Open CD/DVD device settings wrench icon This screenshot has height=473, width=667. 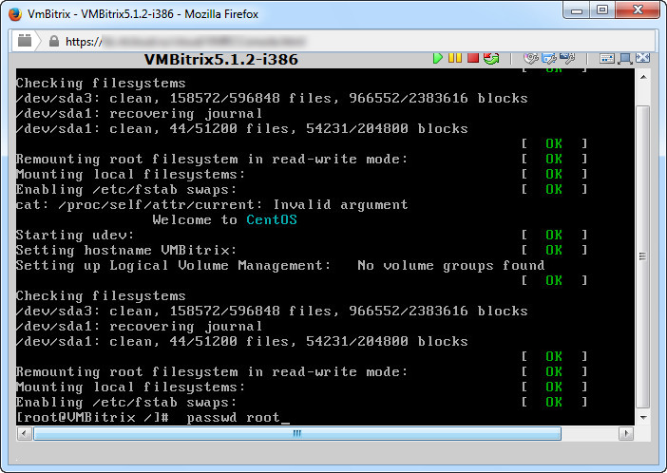tap(531, 58)
